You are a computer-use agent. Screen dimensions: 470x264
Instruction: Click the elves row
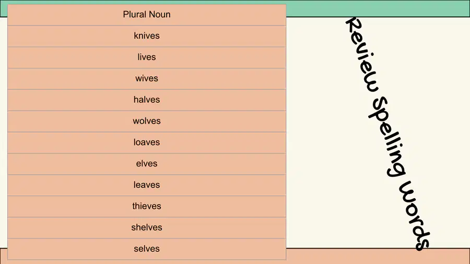tap(147, 164)
